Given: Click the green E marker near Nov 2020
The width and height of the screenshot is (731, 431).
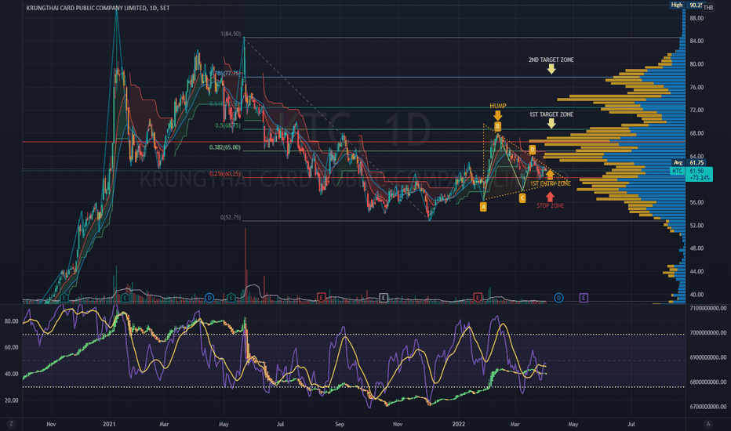Looking at the screenshot, I should click(x=64, y=298).
